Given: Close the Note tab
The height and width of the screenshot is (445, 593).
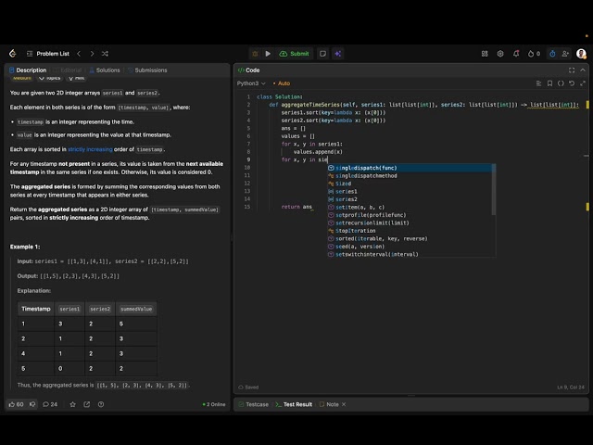Looking at the screenshot, I should (344, 404).
